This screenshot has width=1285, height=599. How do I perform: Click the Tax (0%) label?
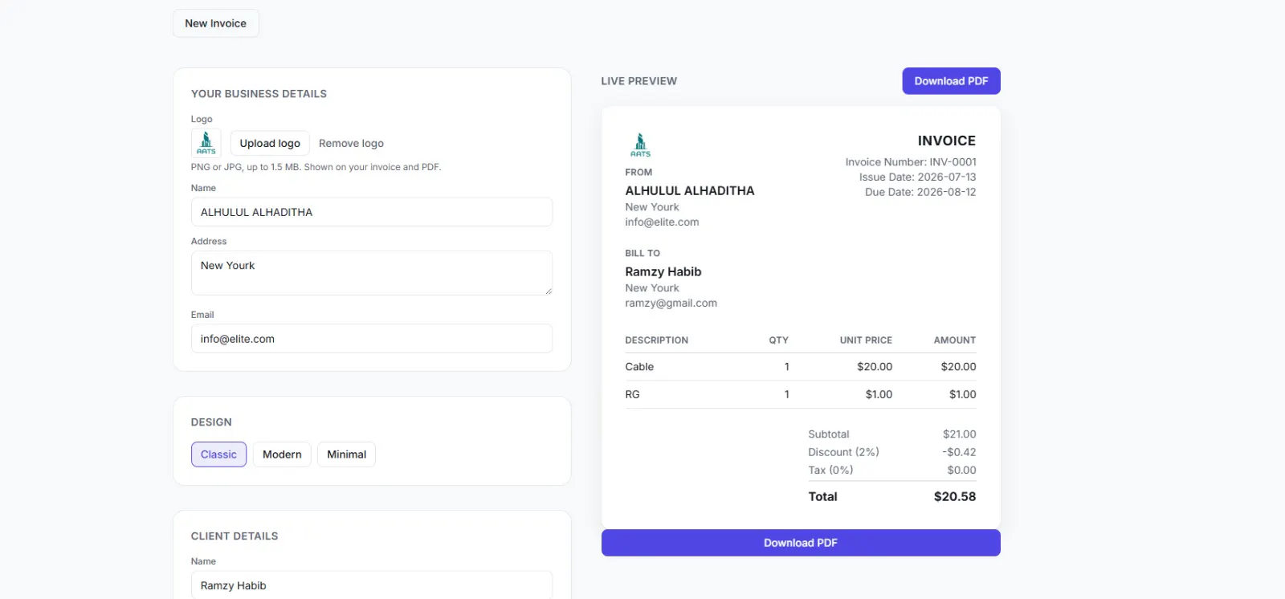(830, 471)
